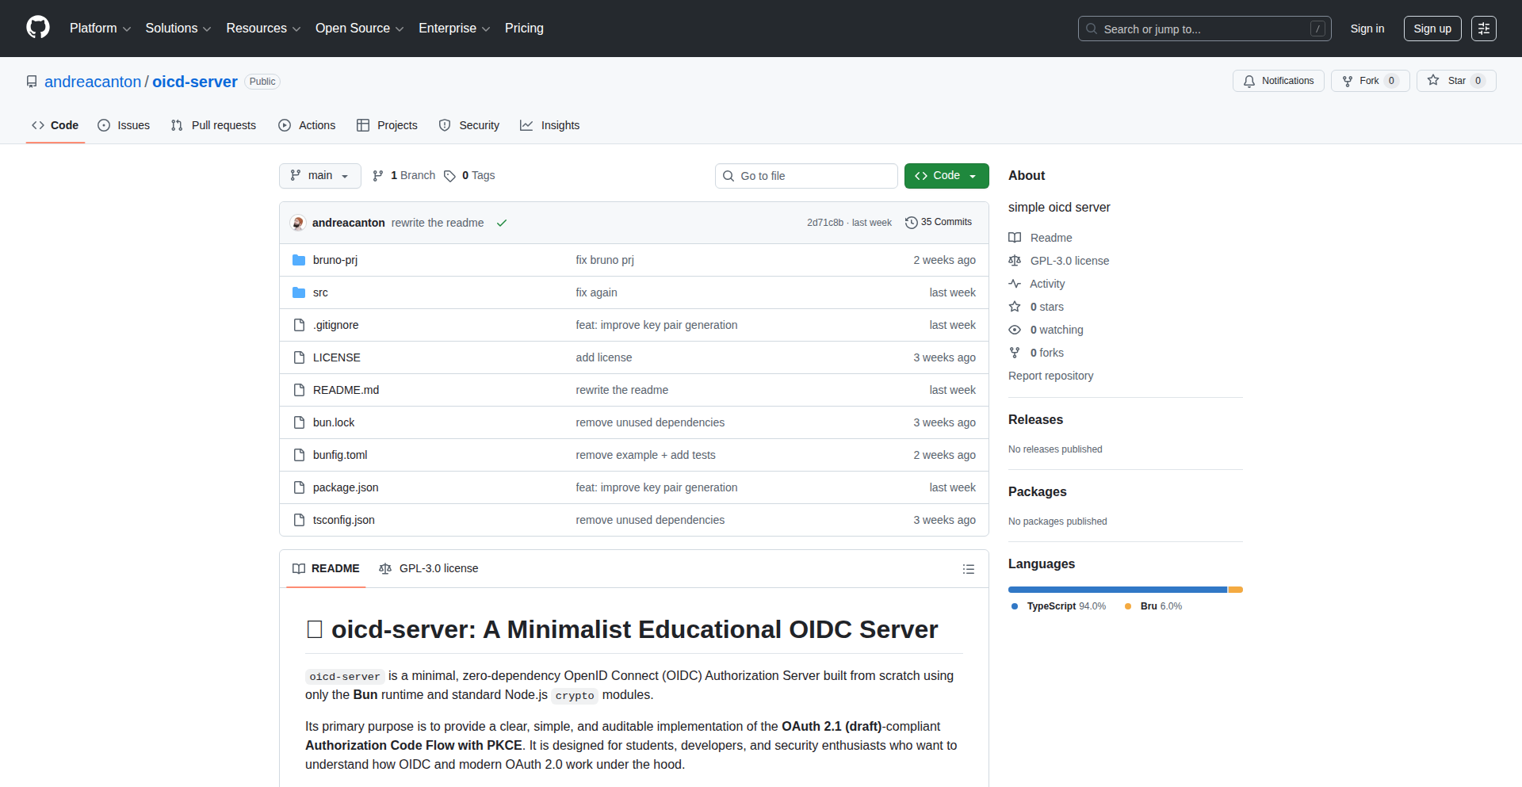The width and height of the screenshot is (1522, 787).
Task: Click the tags icon showing 0 Tags
Action: [450, 176]
